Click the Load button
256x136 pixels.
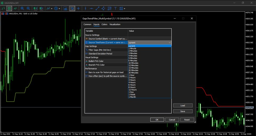click(183, 105)
